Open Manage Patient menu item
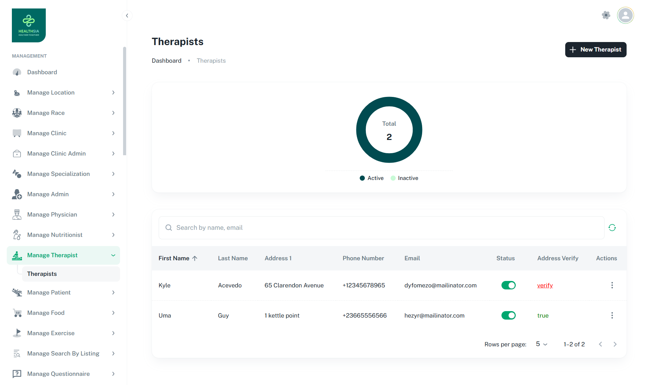This screenshot has width=651, height=385. [63, 292]
